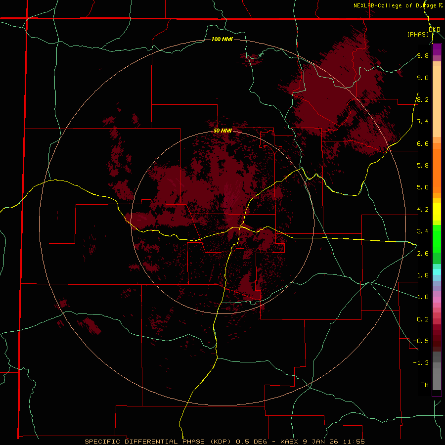Click the 5.0 scale label
This screenshot has height=445, width=445.
point(423,187)
